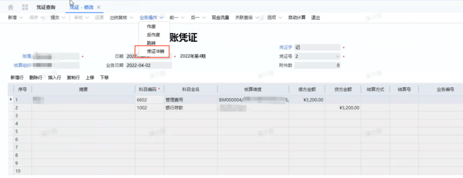Switch to the 凭证 - 修改 tab
The width and height of the screenshot is (463, 178).
coord(81,7)
